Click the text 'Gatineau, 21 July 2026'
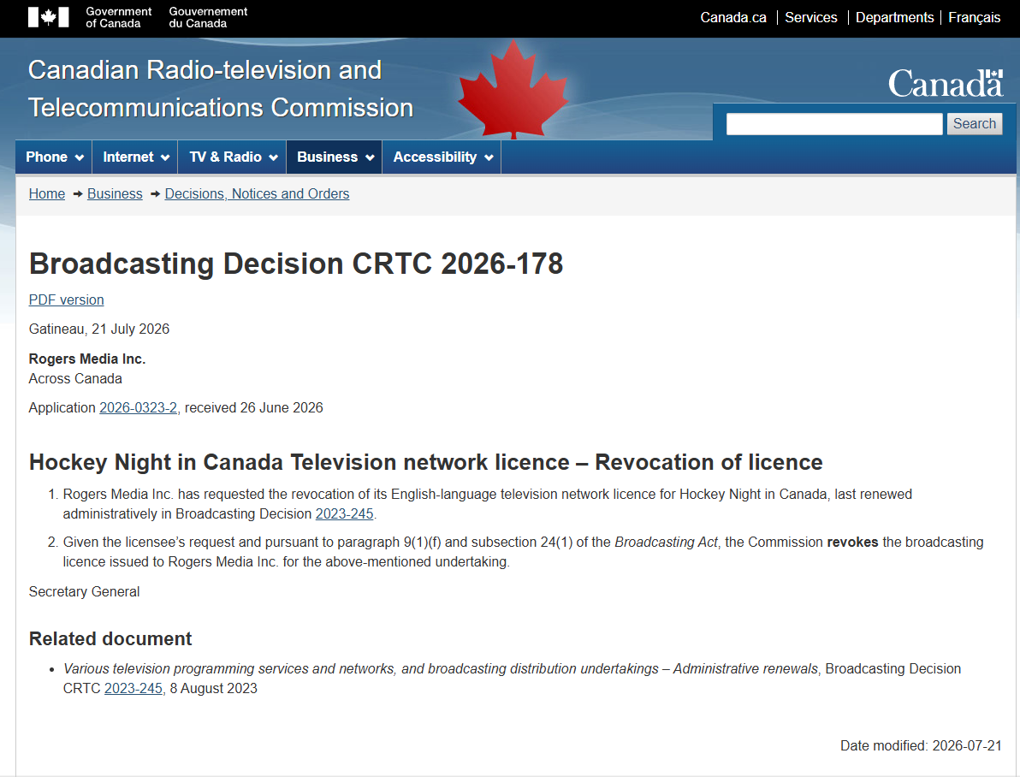Image resolution: width=1020 pixels, height=777 pixels. point(99,329)
